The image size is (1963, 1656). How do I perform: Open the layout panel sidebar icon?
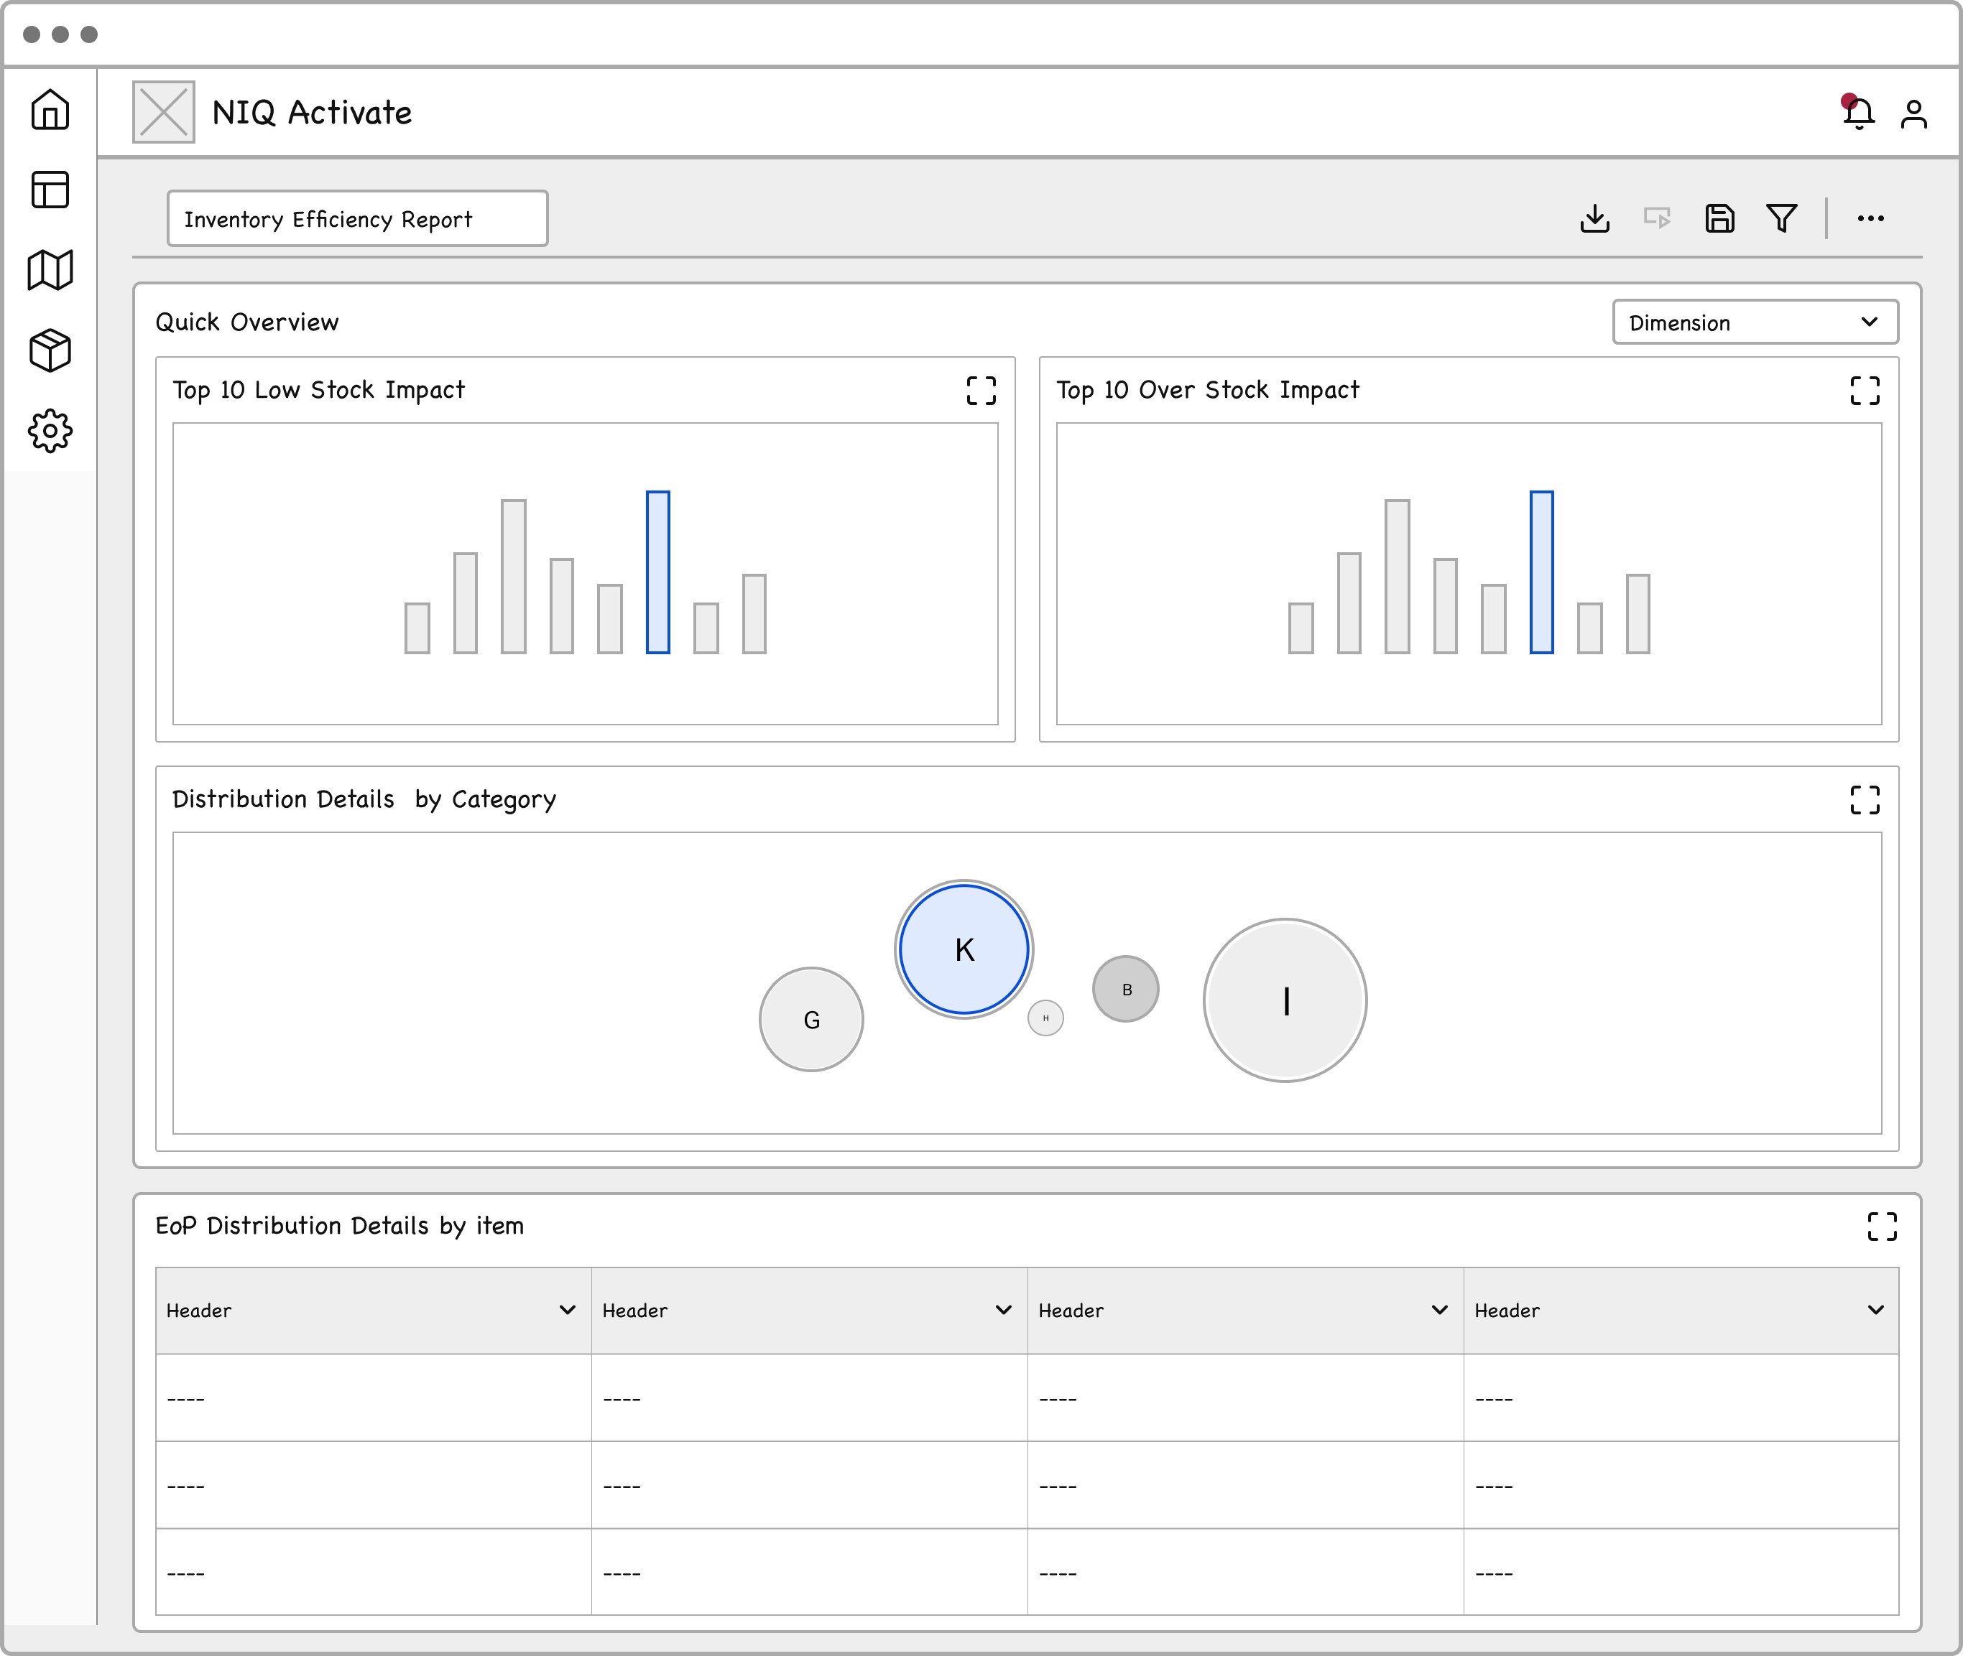point(50,190)
